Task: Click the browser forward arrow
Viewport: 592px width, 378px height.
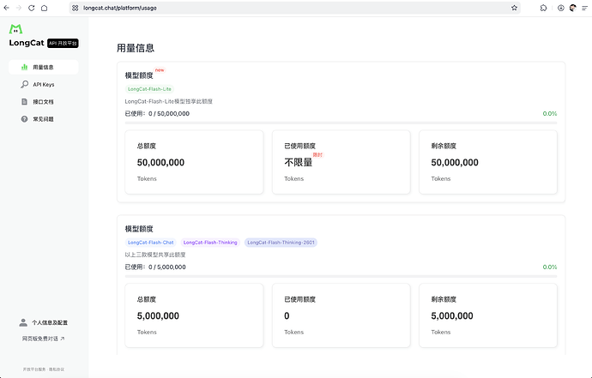Action: coord(19,8)
